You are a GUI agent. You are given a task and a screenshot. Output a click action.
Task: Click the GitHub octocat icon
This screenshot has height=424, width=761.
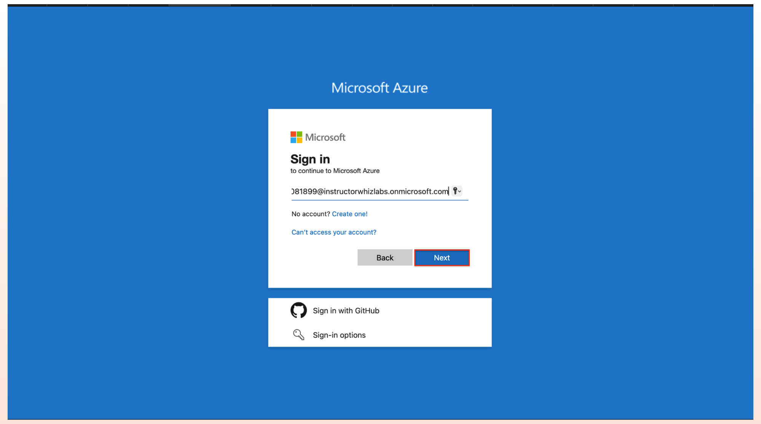pos(298,310)
